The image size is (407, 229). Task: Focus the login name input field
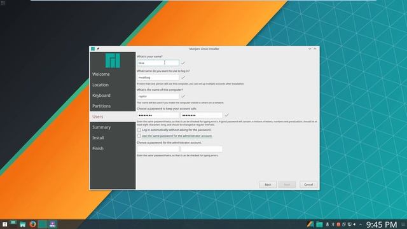pos(158,78)
